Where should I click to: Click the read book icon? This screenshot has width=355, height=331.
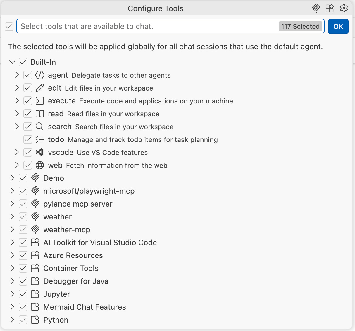click(40, 114)
